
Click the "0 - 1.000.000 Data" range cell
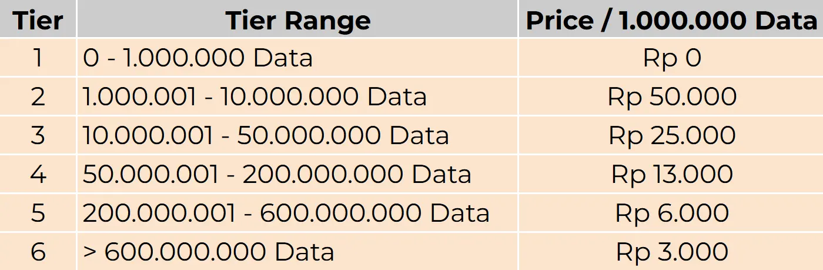click(x=198, y=58)
